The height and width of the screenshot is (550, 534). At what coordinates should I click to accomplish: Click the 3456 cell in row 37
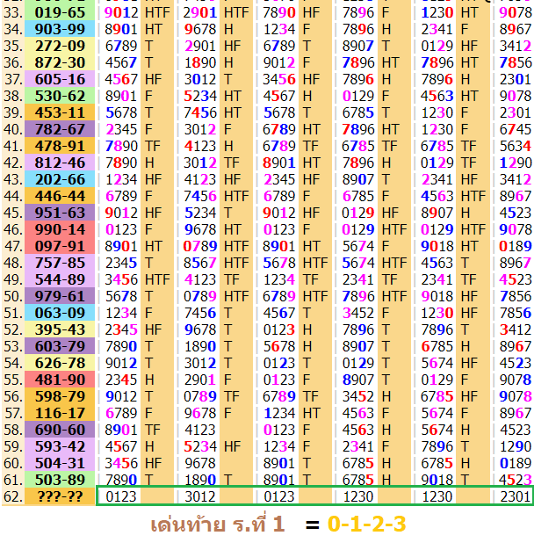pos(279,79)
